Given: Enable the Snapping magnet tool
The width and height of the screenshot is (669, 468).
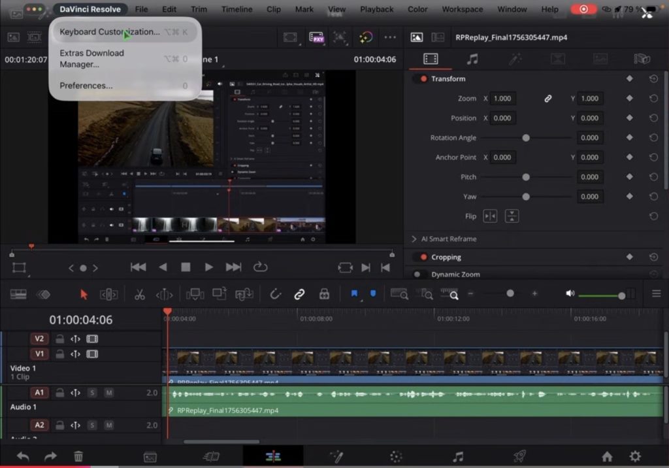Looking at the screenshot, I should pos(275,294).
